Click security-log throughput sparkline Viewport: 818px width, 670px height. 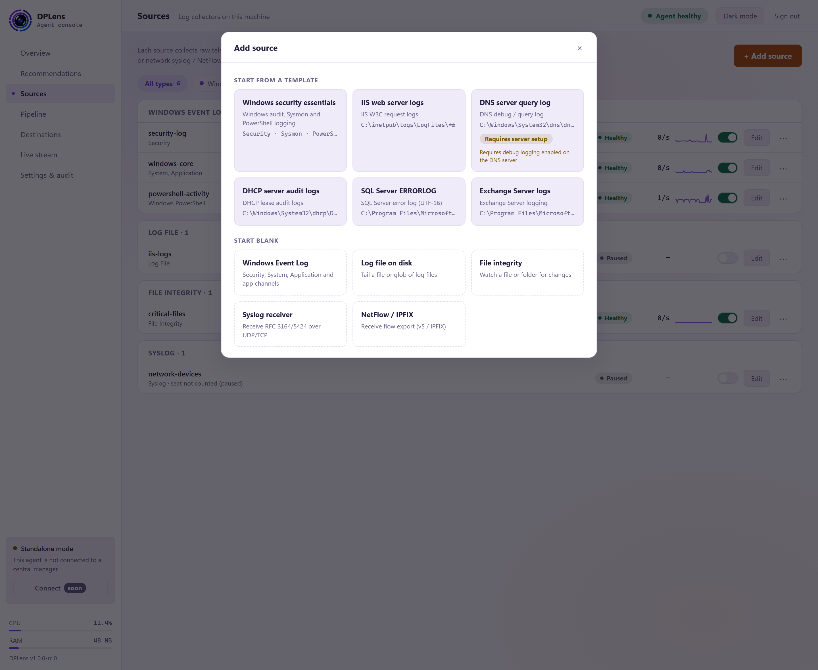tap(693, 138)
